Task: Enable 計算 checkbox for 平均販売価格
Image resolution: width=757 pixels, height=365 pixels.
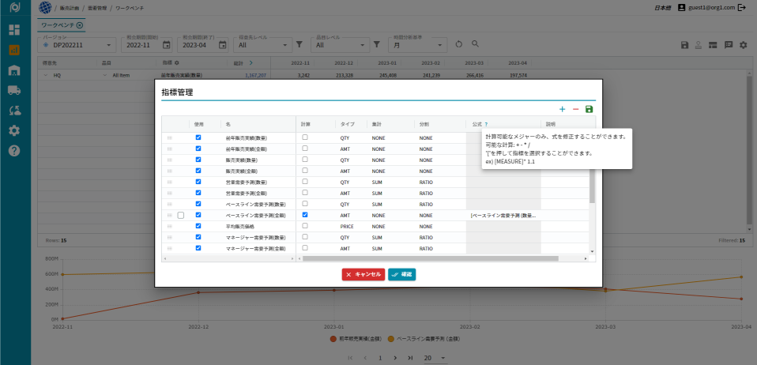Action: (x=305, y=225)
